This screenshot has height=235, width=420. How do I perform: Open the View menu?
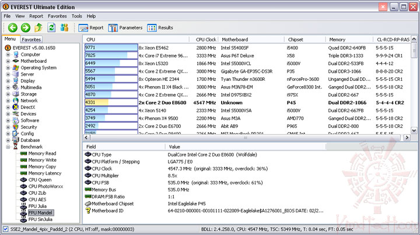point(20,16)
